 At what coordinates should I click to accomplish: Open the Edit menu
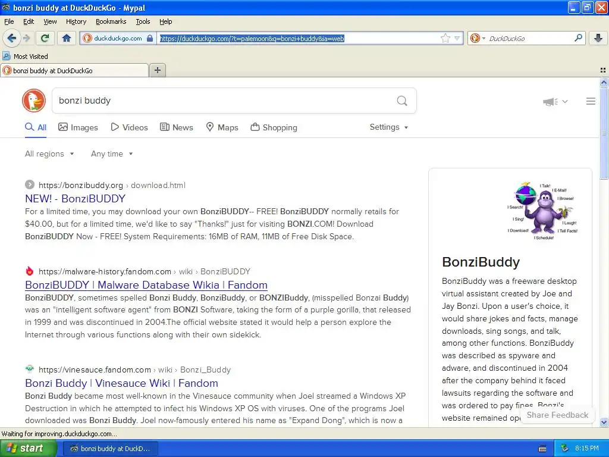pos(29,21)
